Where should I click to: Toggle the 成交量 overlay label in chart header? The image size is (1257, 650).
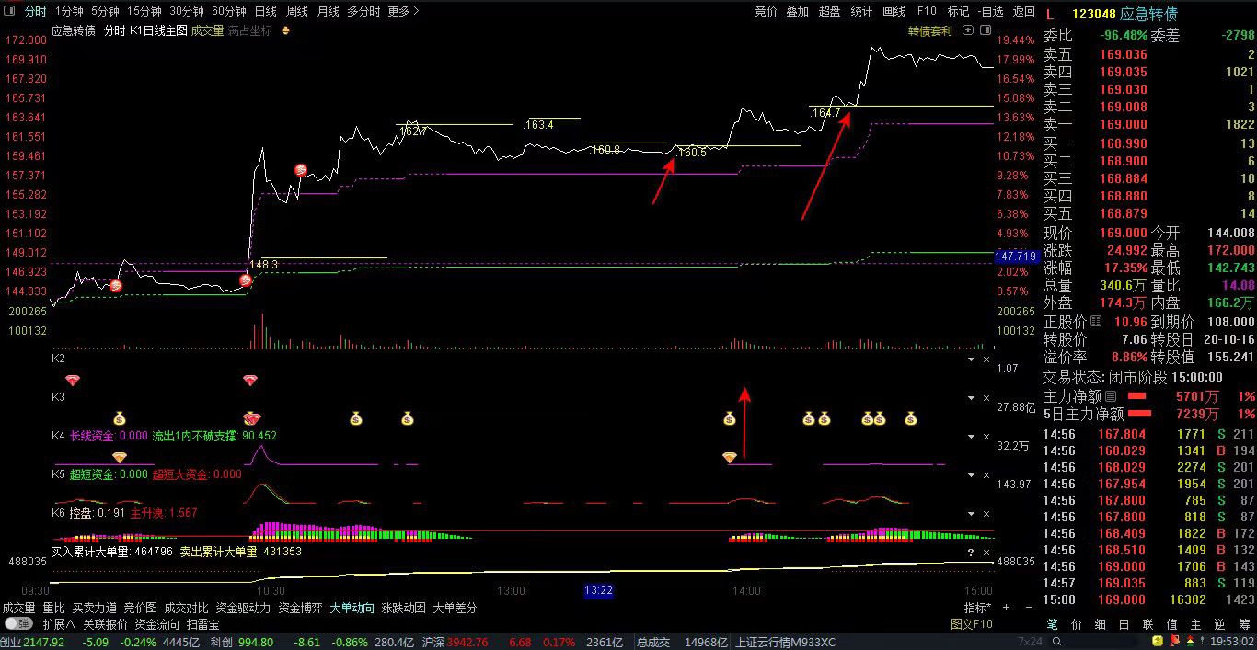tap(207, 30)
